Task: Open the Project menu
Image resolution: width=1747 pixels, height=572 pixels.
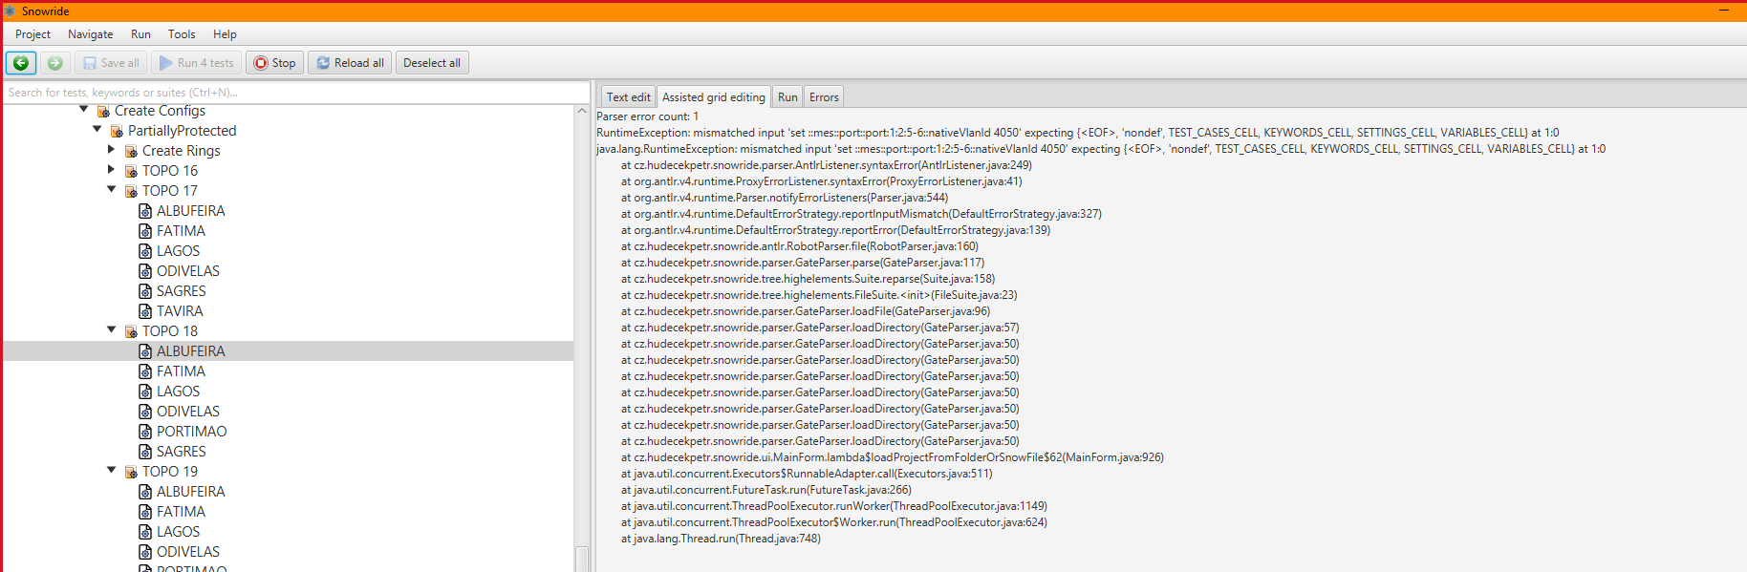Action: [32, 34]
